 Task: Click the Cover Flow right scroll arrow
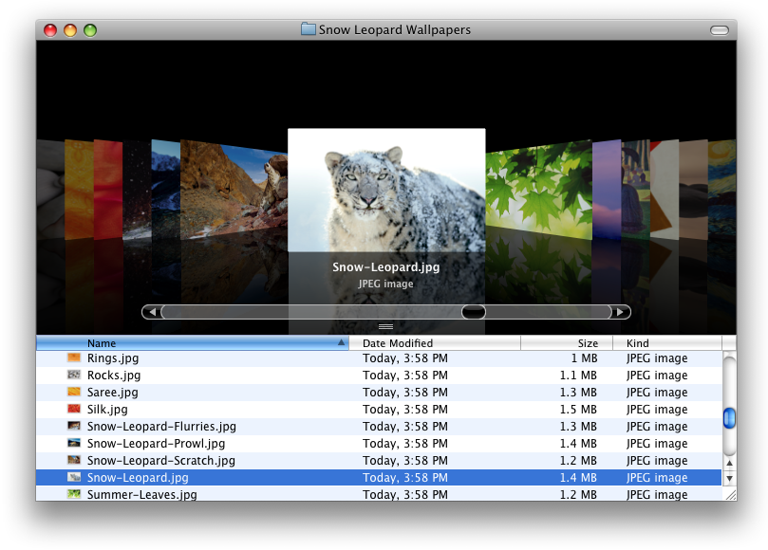click(x=620, y=312)
